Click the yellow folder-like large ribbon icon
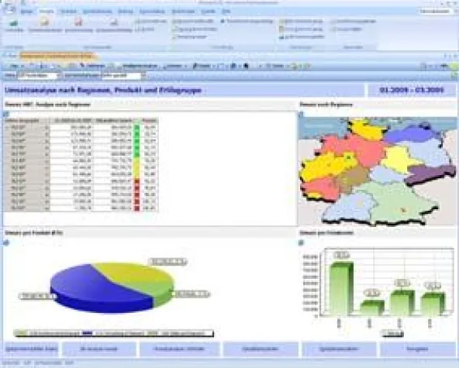Screen dimensions: 459x368 (45, 22)
